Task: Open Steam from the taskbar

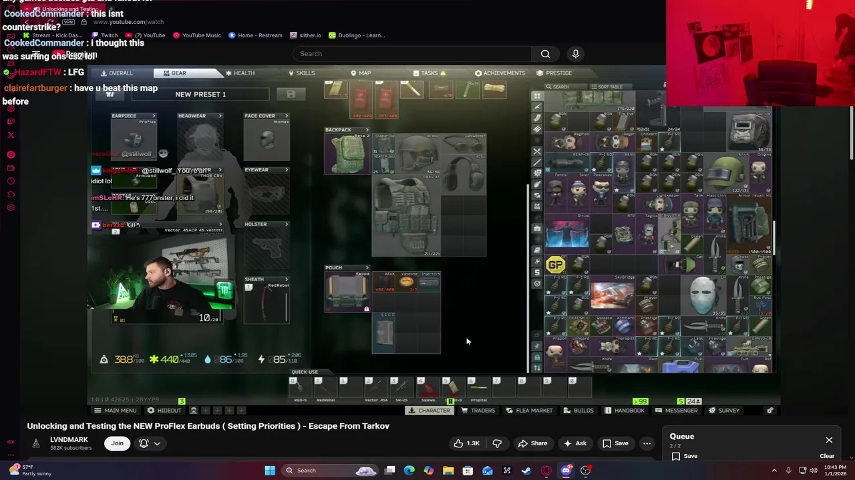Action: click(x=526, y=471)
